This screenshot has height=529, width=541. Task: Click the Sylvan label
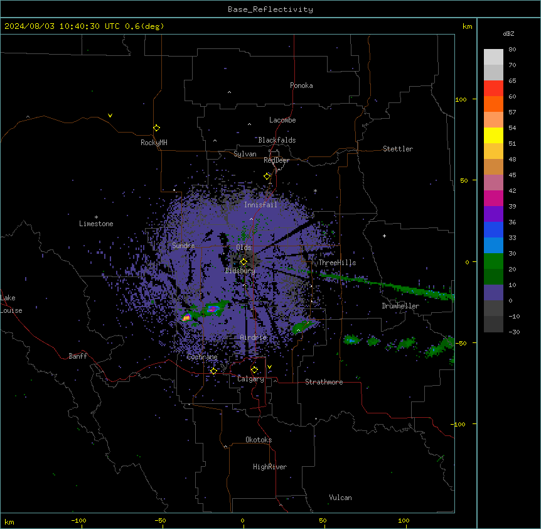[x=245, y=154]
